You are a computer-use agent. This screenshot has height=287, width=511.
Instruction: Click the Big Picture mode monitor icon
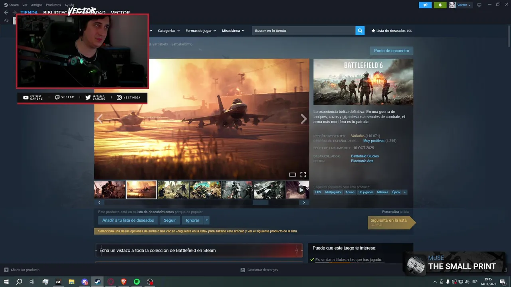coord(479,5)
